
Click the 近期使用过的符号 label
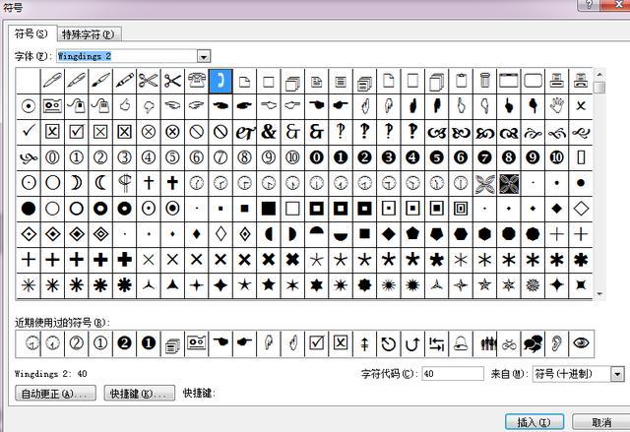(x=62, y=323)
